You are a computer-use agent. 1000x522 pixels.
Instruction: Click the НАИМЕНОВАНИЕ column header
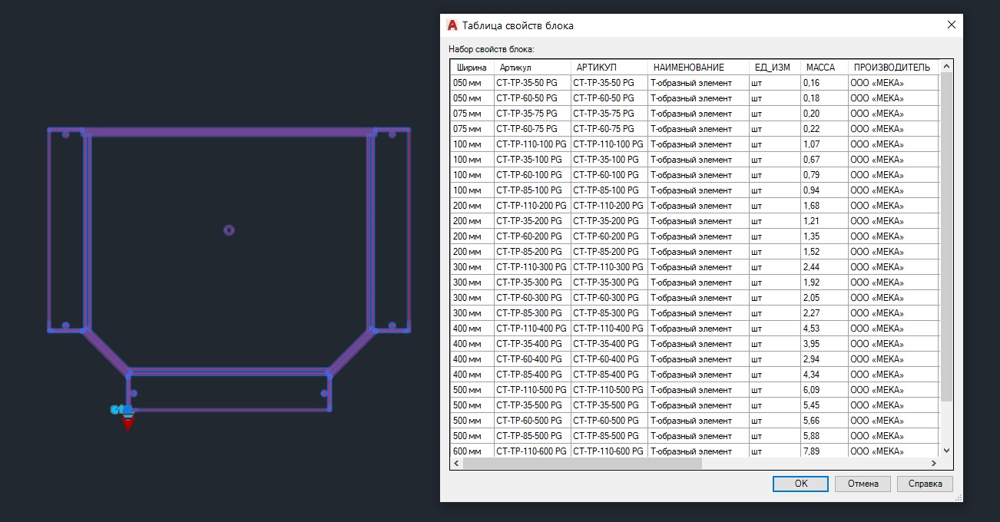(x=698, y=68)
